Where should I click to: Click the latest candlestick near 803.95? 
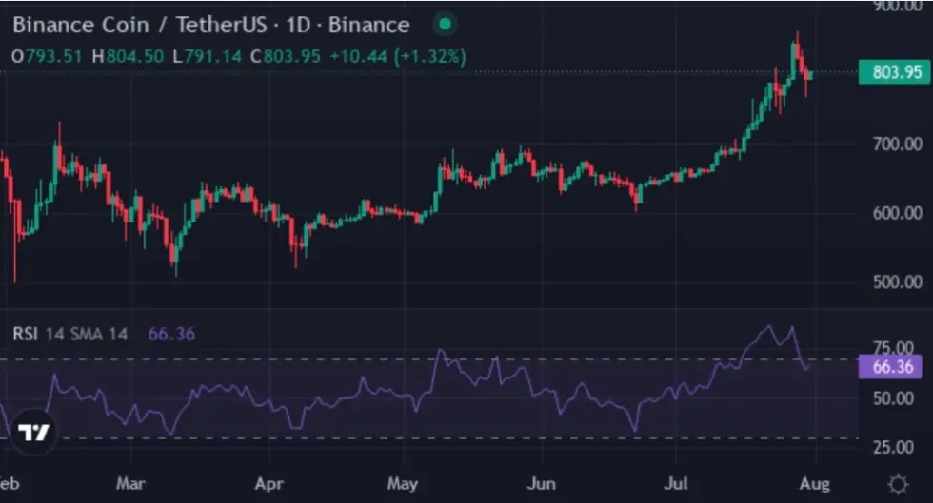click(810, 75)
